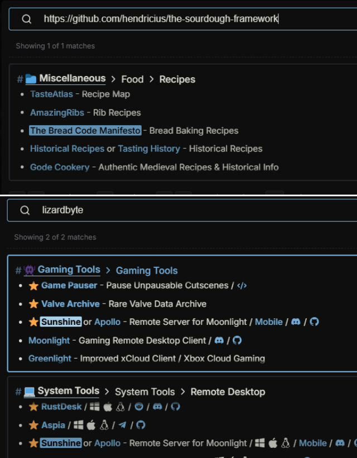Open the Tasting History link
357x458 pixels.
click(149, 149)
